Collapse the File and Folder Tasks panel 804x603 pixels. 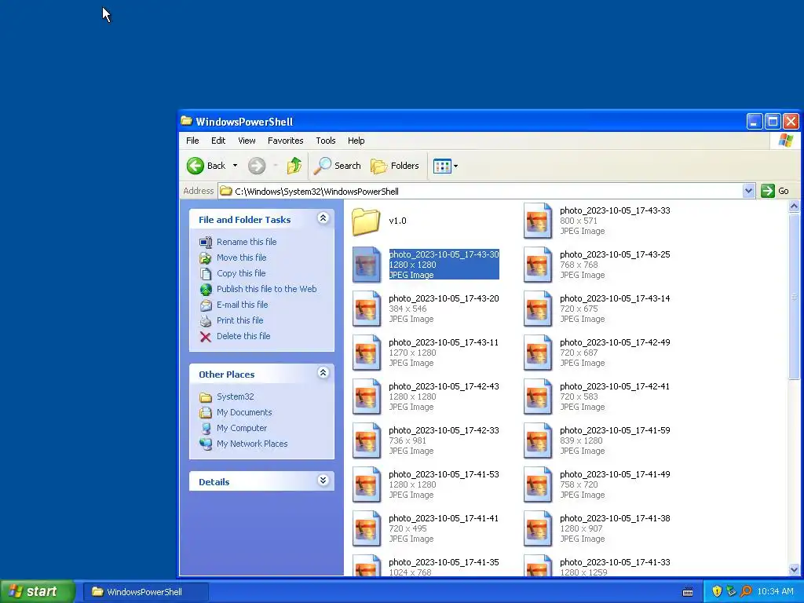coord(323,218)
